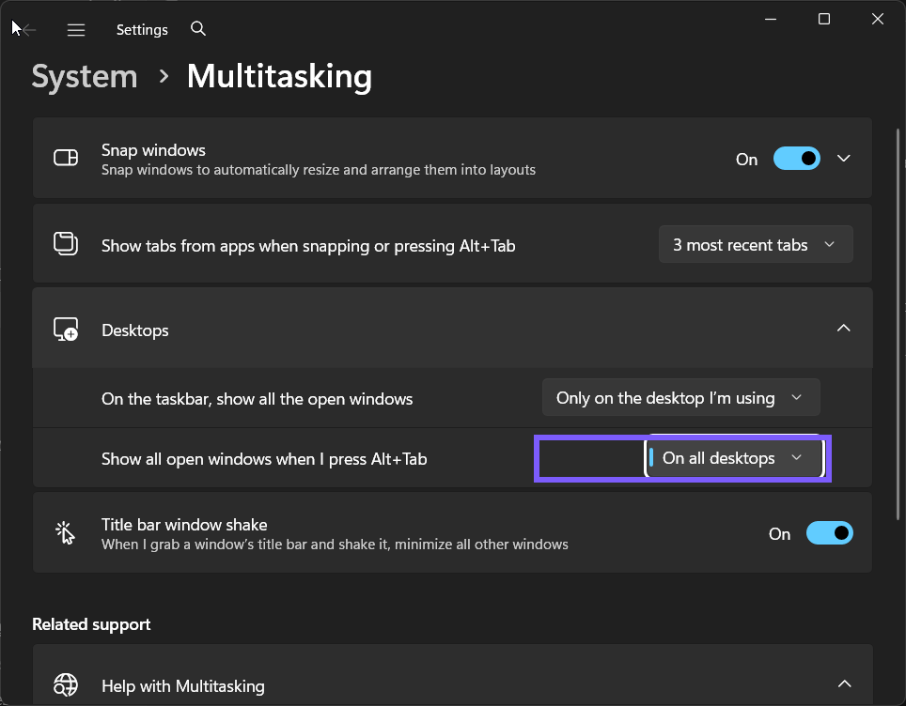The height and width of the screenshot is (706, 906).
Task: Open the On all desktops dropdown
Action: click(735, 458)
